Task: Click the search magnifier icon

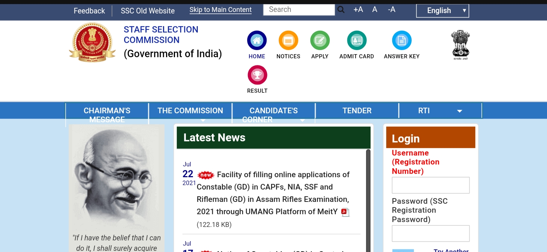Action: [341, 9]
